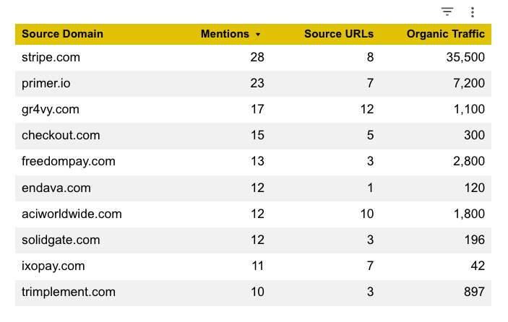The image size is (508, 322).
Task: Select the freedompay.com row
Action: coord(68,161)
